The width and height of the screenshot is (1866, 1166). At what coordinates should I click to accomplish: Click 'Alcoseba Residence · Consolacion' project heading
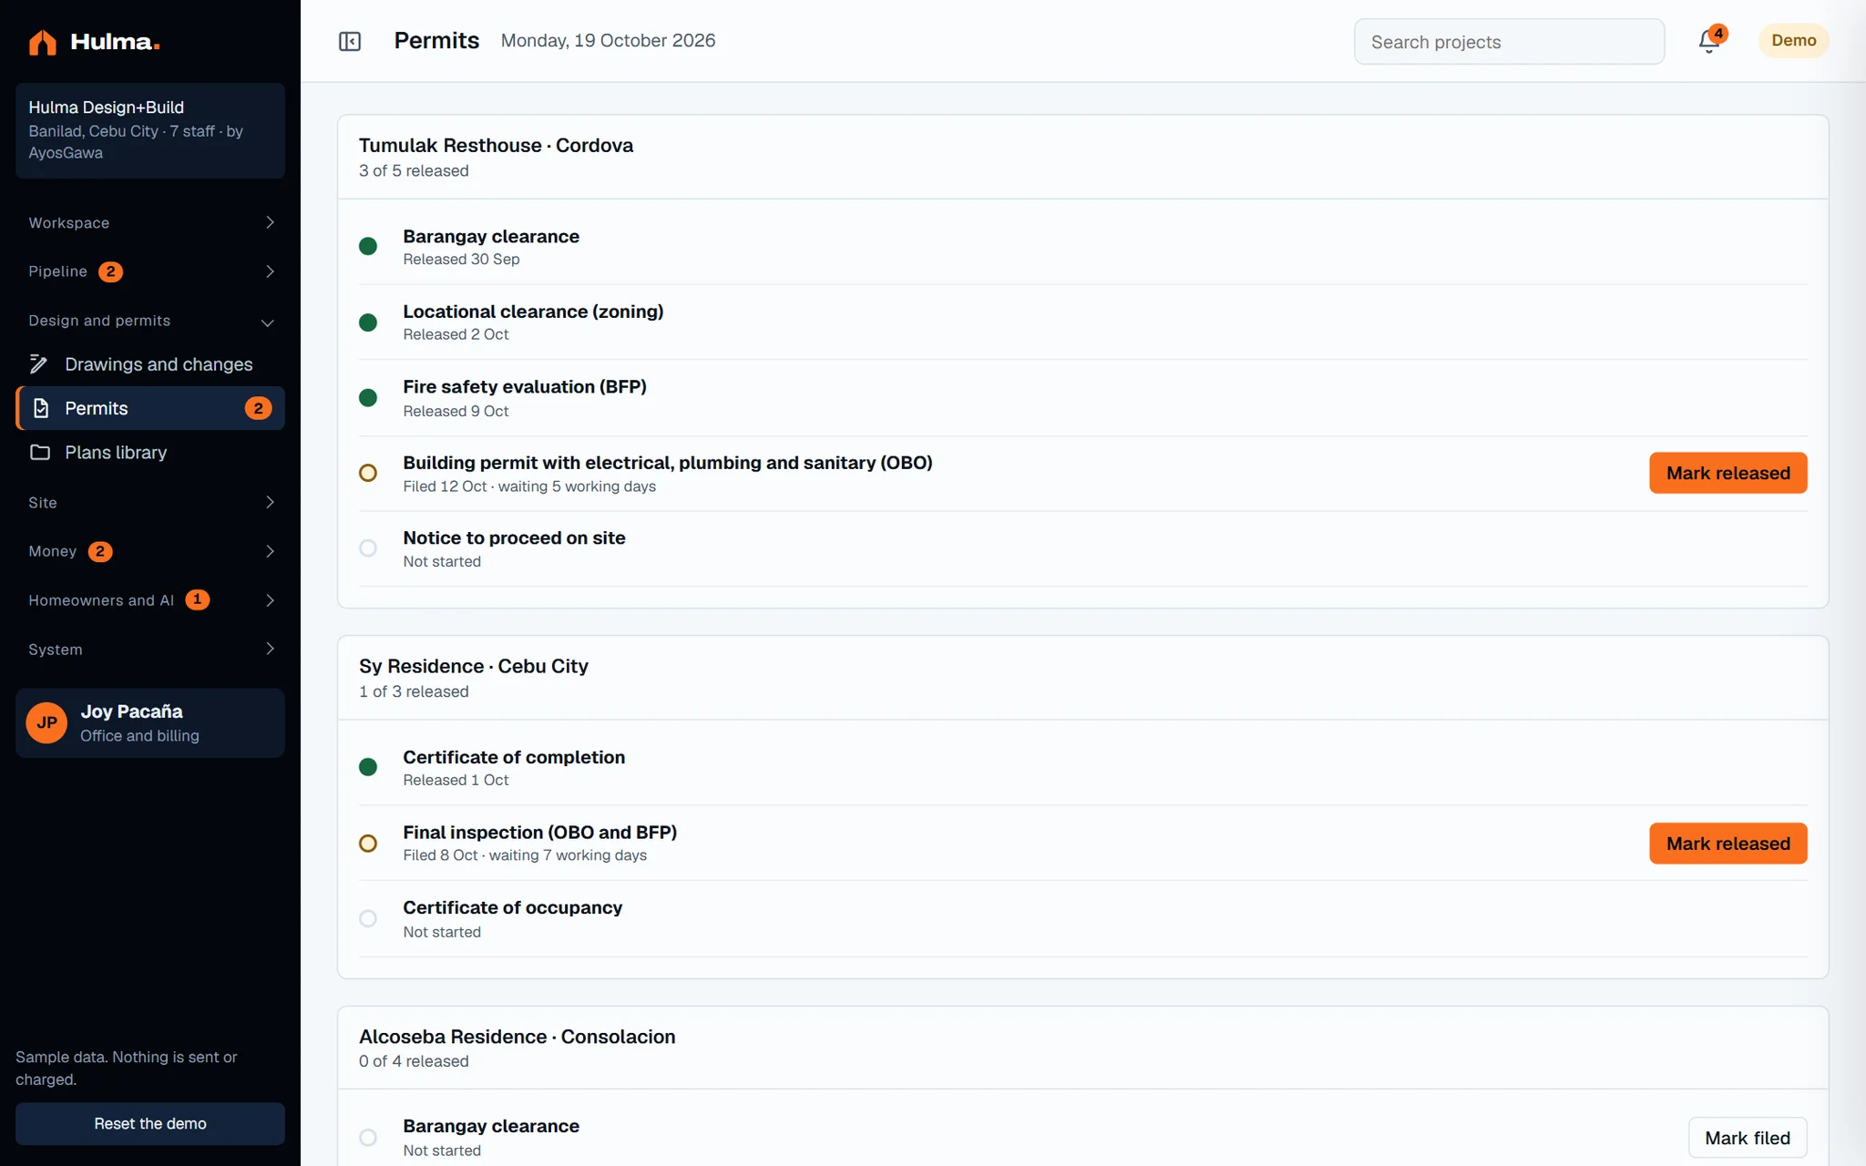coord(517,1037)
